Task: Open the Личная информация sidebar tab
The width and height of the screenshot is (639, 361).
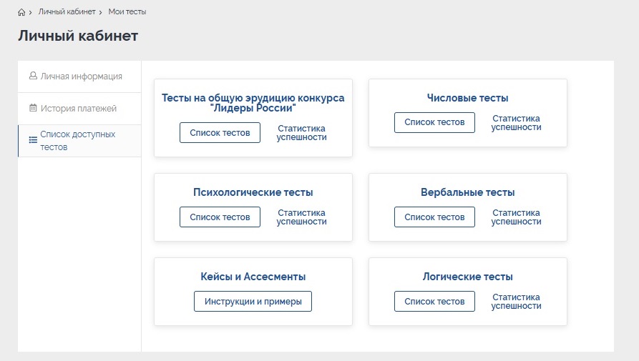Action: click(81, 76)
